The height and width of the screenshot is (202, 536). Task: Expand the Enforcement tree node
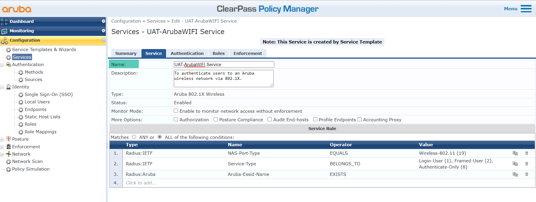click(x=2, y=147)
